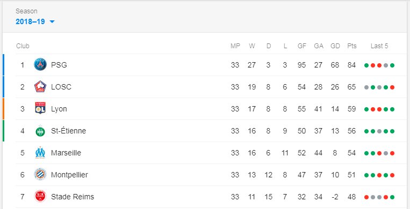Expand season list via blue arrow
Viewport: 410px width, 209px height.
[x=52, y=21]
